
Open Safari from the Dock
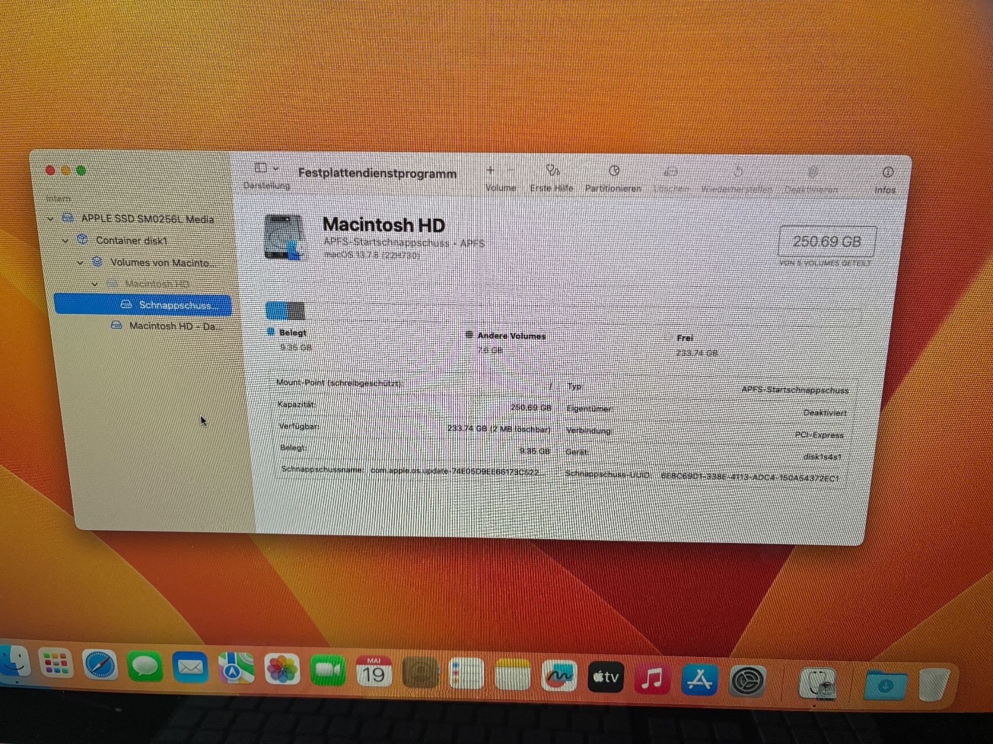(100, 666)
